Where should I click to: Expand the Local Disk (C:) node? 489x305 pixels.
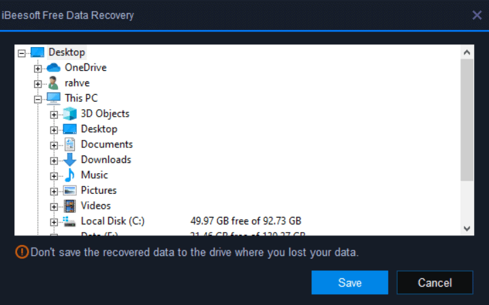click(x=54, y=222)
